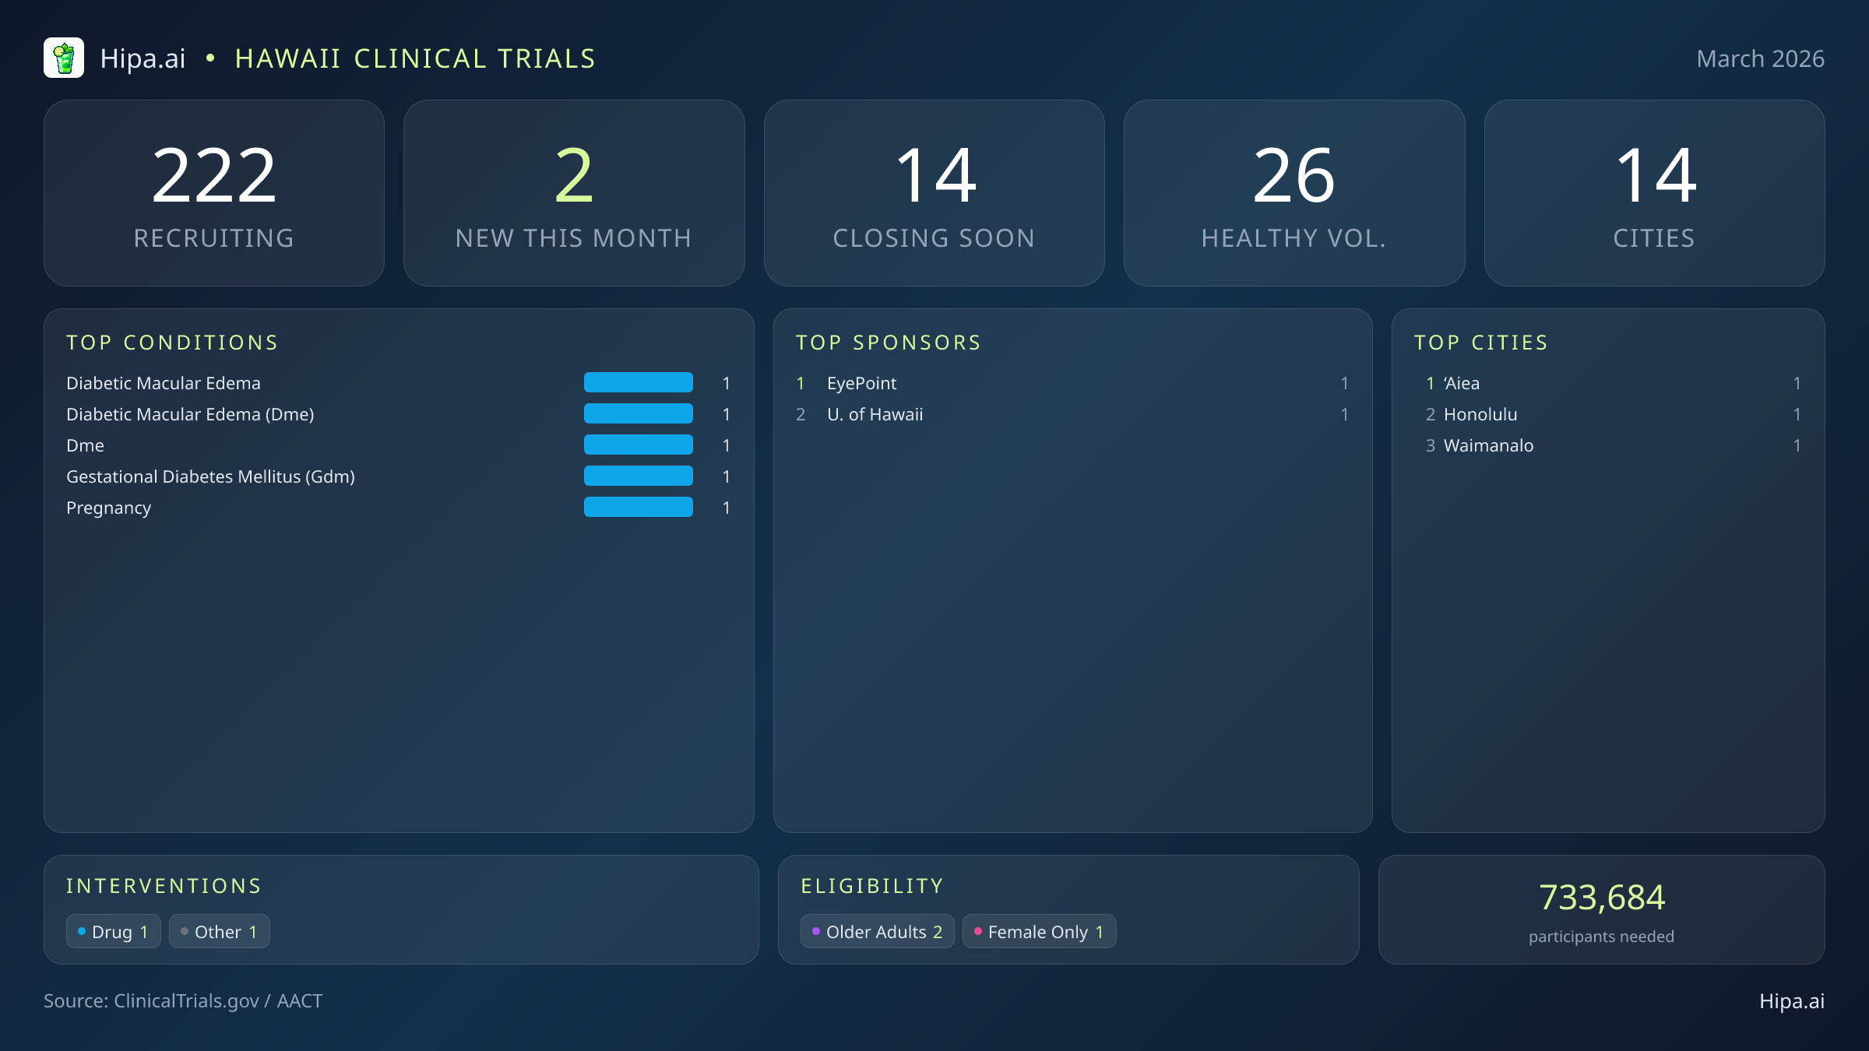
Task: Toggle the Drug 1 intervention filter
Action: point(114,931)
